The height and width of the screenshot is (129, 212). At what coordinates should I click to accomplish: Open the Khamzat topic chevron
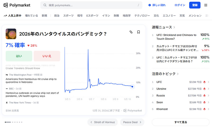(x=208, y=109)
